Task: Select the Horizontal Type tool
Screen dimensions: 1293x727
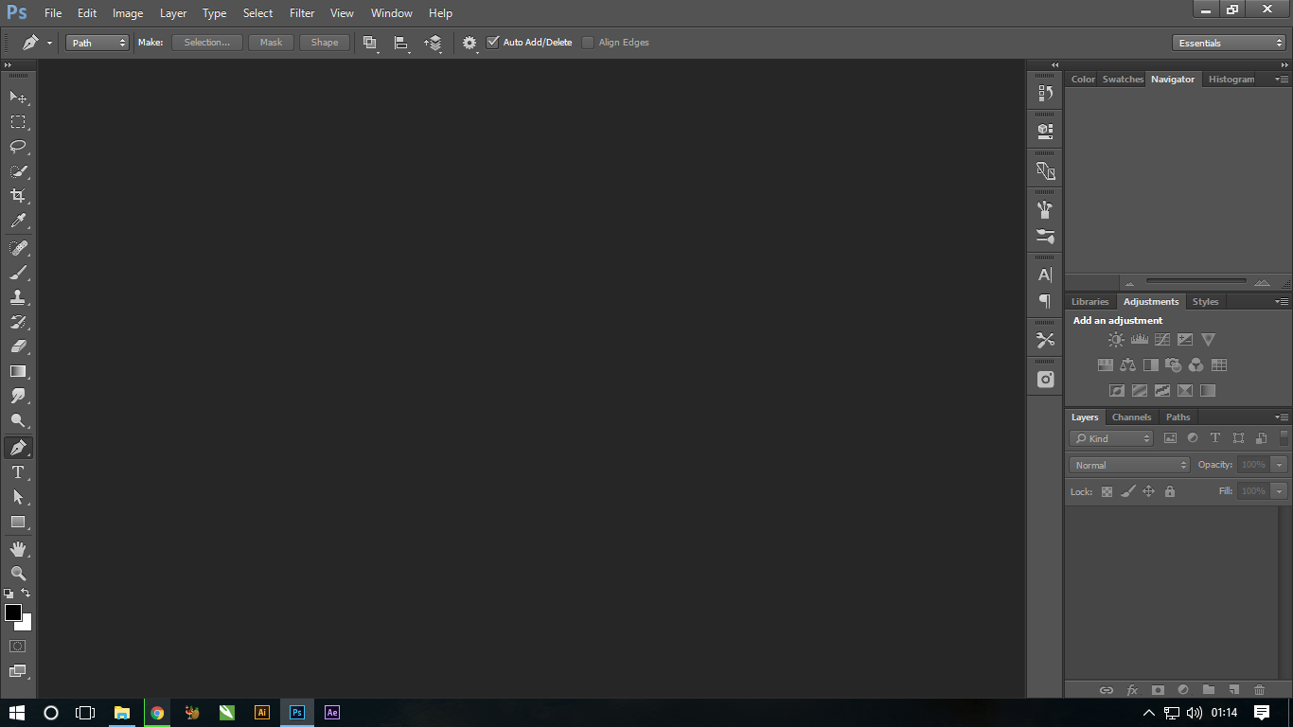Action: pos(18,472)
